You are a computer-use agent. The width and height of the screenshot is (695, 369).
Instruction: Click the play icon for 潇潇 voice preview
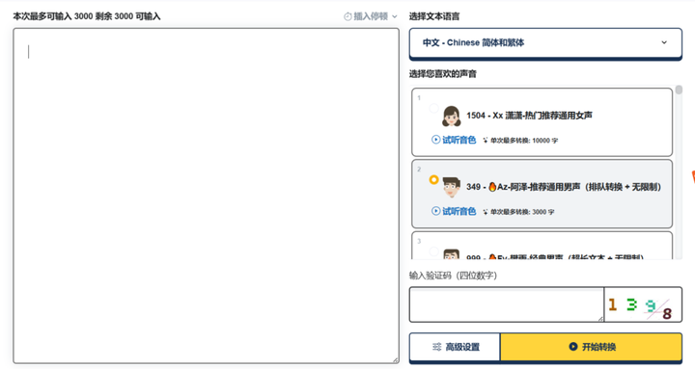click(x=435, y=140)
